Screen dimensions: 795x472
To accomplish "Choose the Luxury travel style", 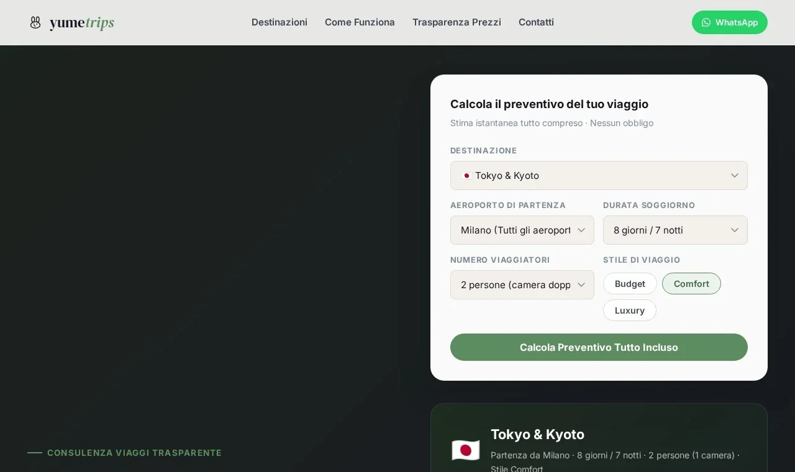I will (x=630, y=311).
